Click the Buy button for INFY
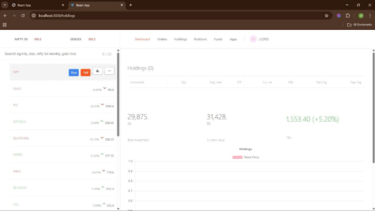Image resolution: width=375 pixels, height=211 pixels. pyautogui.click(x=74, y=72)
